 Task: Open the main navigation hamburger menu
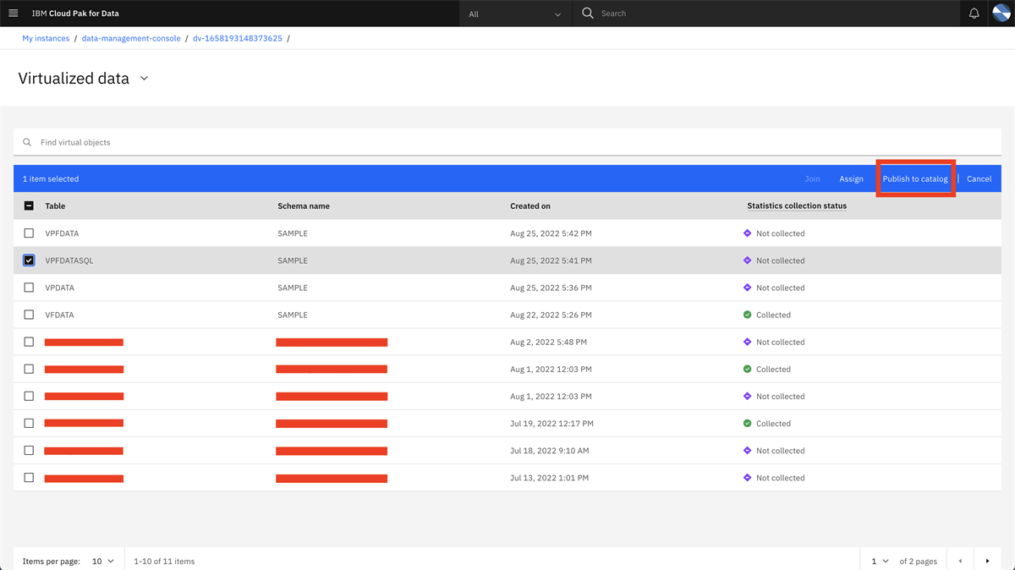coord(14,13)
